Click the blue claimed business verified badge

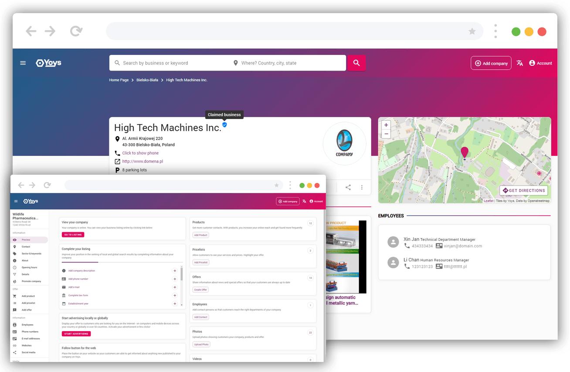click(x=224, y=125)
